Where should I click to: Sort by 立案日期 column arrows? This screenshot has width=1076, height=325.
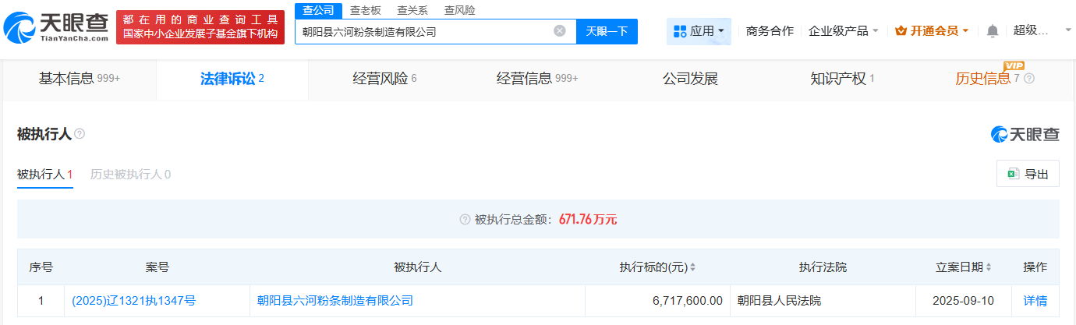click(989, 267)
